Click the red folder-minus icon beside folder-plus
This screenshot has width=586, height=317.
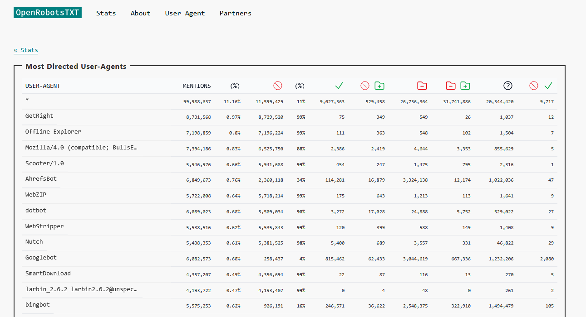pos(450,86)
